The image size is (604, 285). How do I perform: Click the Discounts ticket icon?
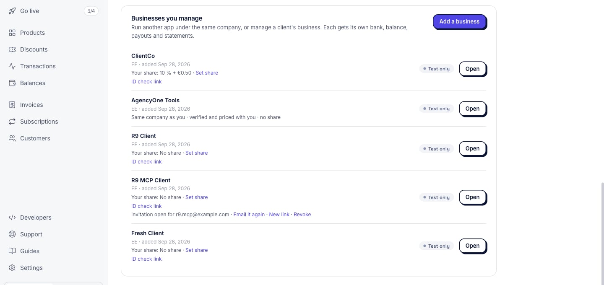(12, 49)
